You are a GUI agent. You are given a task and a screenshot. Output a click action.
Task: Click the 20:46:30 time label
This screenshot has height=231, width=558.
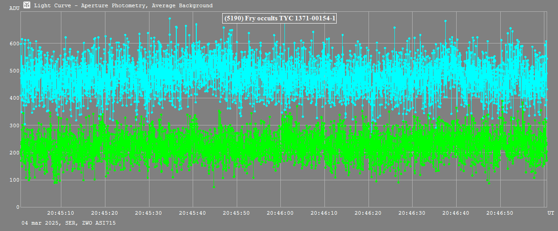point(412,212)
